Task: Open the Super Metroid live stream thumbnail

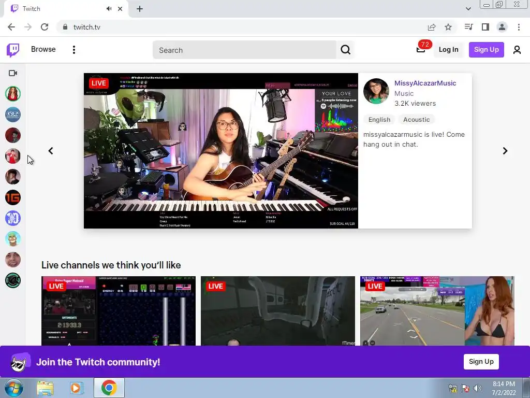Action: click(x=119, y=311)
